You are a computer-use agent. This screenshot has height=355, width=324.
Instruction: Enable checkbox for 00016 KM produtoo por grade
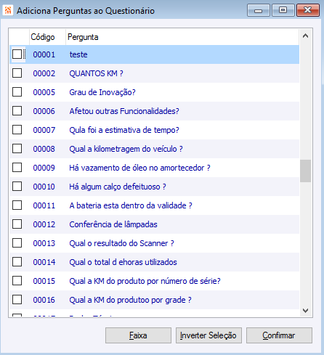17,300
